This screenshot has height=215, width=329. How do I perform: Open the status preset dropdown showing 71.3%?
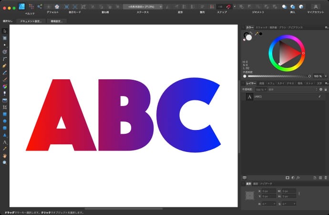142,7
